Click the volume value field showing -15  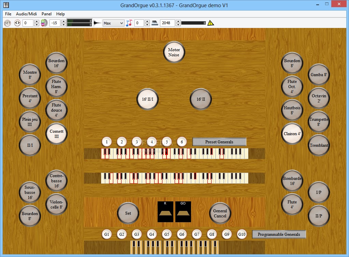[x=55, y=23]
